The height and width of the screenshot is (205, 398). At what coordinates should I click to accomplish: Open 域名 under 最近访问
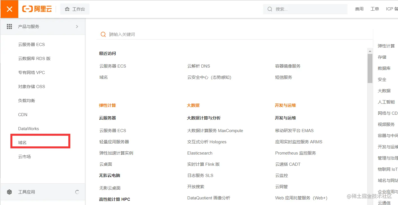click(x=104, y=77)
